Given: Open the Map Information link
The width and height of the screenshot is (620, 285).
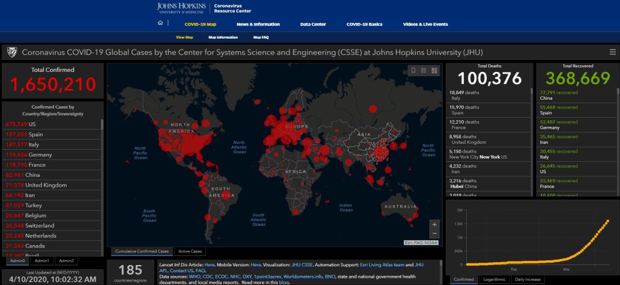Looking at the screenshot, I should coord(223,37).
